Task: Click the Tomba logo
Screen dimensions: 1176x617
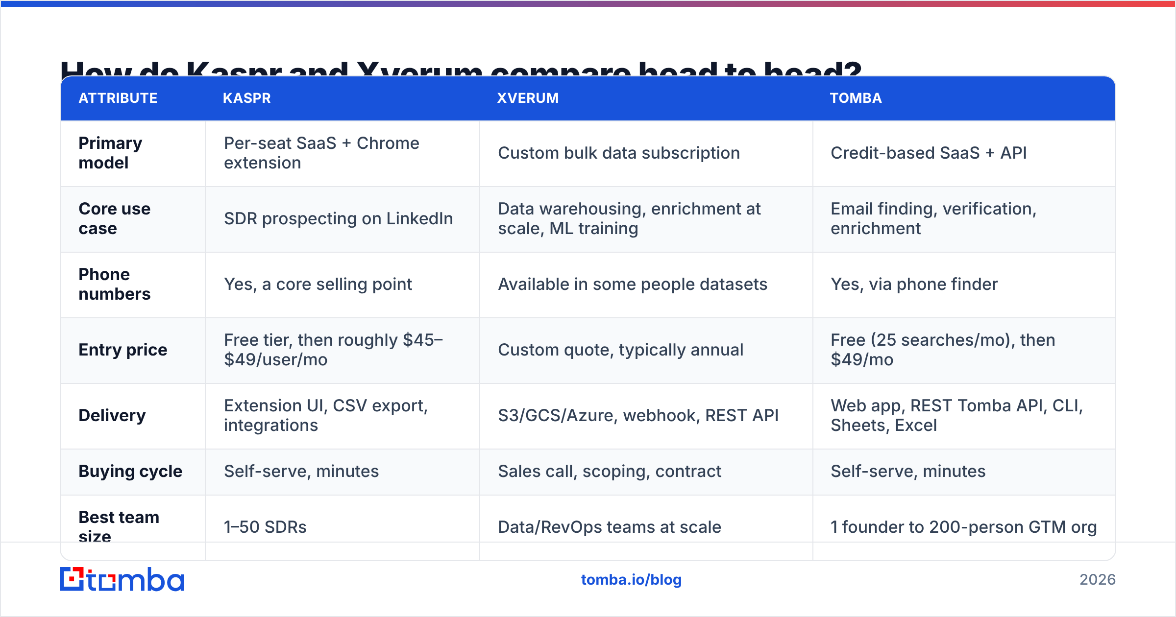Action: pos(122,579)
